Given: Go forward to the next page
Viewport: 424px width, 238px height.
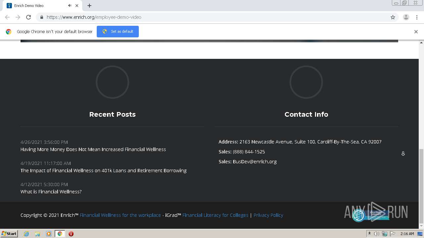Looking at the screenshot, I should [18, 17].
